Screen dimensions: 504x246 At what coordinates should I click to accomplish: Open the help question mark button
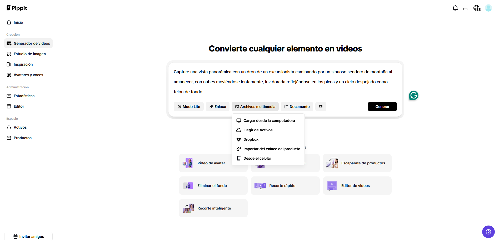click(488, 232)
